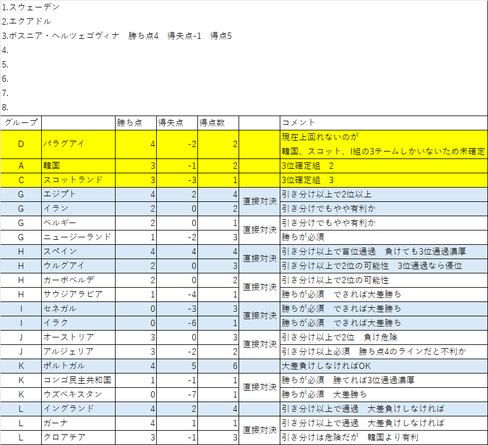This screenshot has width=488, height=445.
Task: Select the cell 'イラン'
Action: [78, 209]
